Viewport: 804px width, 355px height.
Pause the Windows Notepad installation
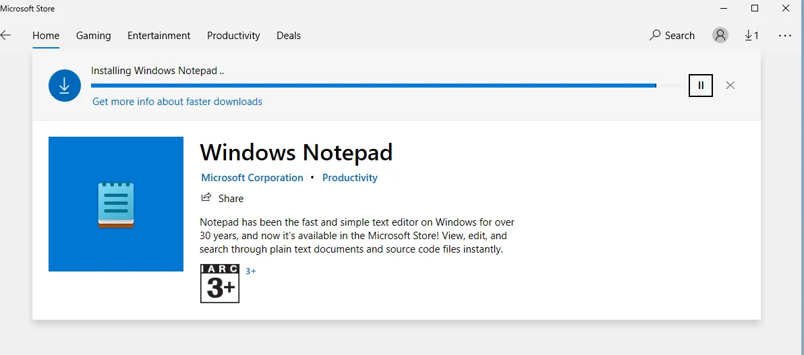point(701,85)
